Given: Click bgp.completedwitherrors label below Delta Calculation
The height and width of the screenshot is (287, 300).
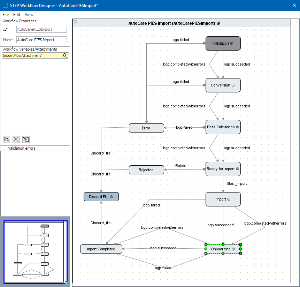Looking at the screenshot, I should click(184, 148).
